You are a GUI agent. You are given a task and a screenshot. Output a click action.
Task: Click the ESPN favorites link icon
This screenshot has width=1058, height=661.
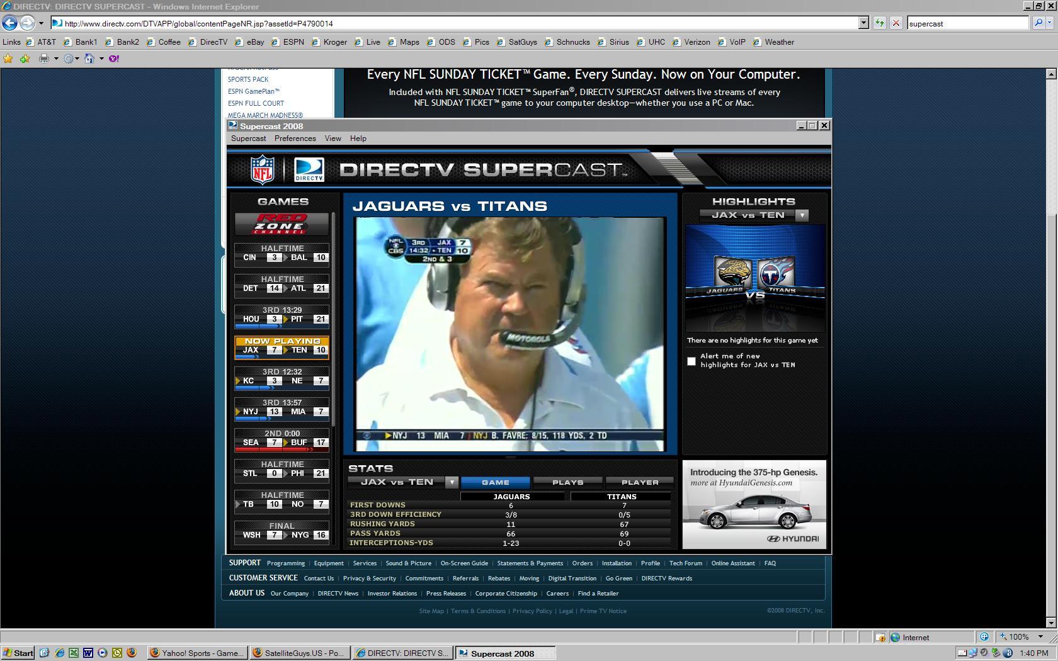point(275,42)
